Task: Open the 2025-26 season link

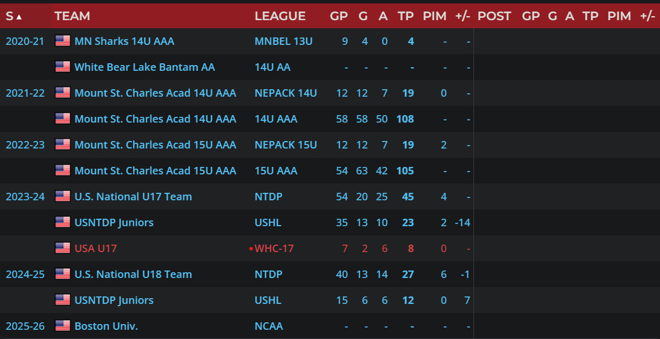Action: pyautogui.click(x=25, y=326)
